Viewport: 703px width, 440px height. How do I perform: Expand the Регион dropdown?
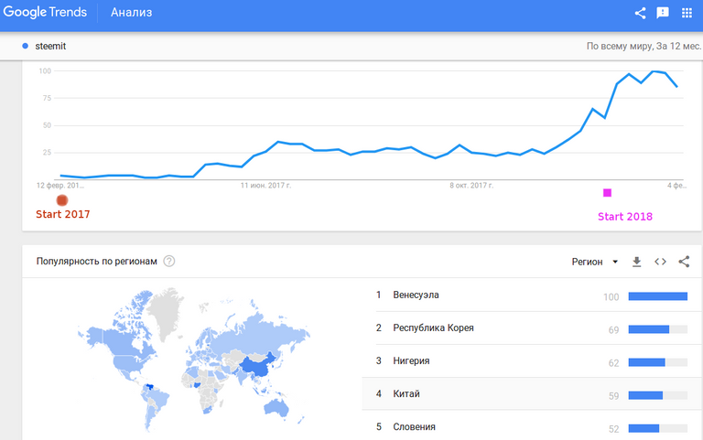595,262
